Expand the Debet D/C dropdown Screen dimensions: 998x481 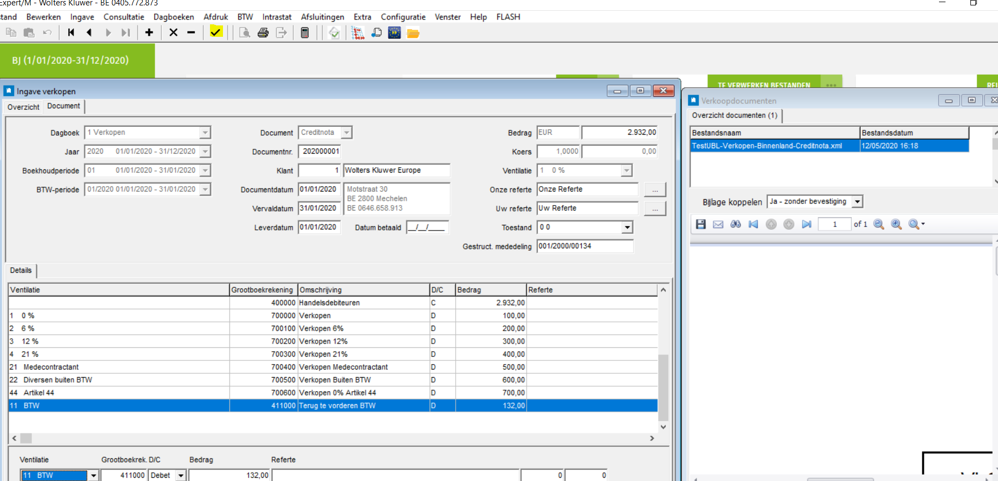tap(181, 476)
